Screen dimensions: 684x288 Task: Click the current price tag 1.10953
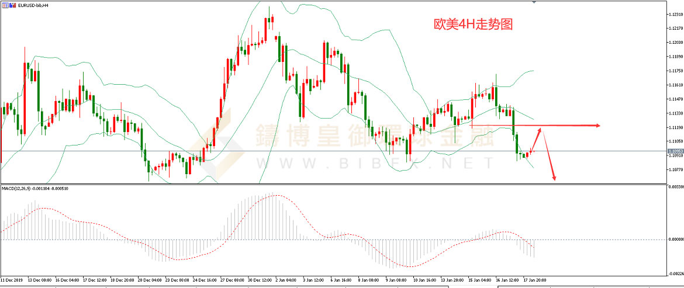point(675,151)
